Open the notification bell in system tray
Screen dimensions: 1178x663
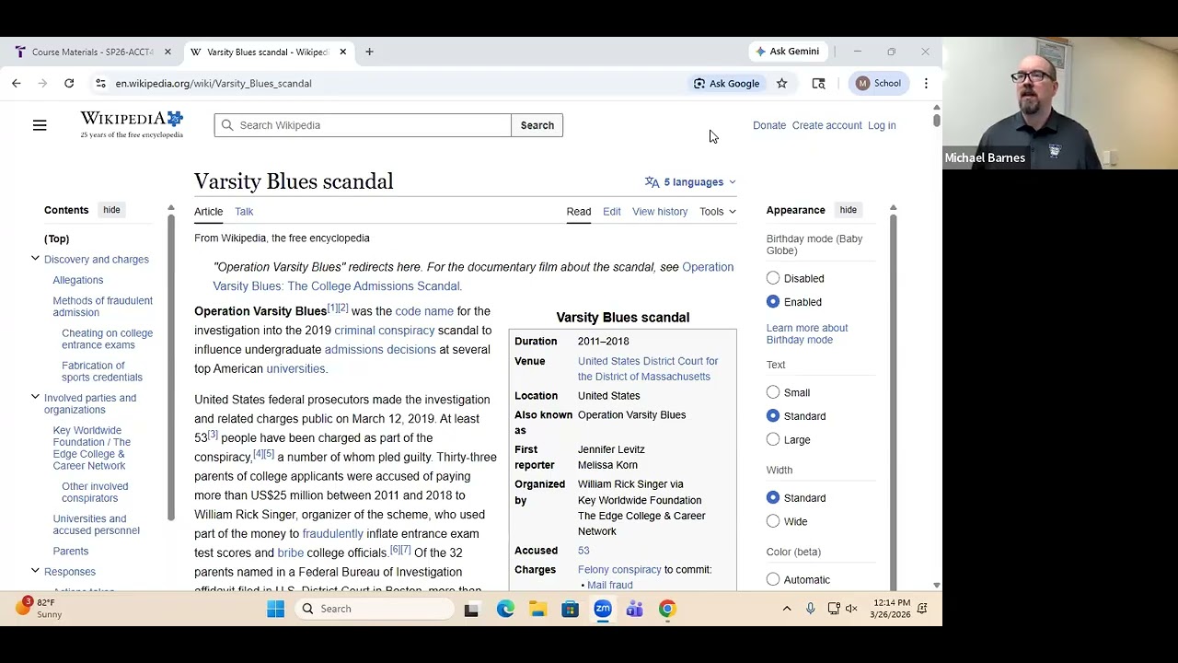(x=921, y=609)
